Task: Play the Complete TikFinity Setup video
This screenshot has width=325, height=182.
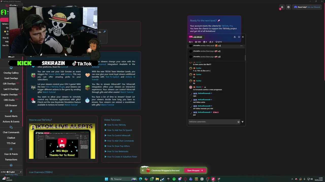Action: coord(62,141)
